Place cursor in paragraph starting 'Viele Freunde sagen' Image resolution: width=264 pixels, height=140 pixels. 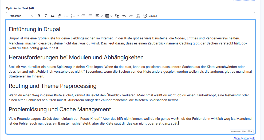pyautogui.click(x=130, y=121)
